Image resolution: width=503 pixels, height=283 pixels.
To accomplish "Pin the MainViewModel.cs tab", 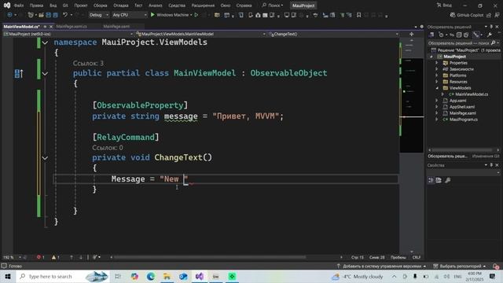I will pos(45,27).
